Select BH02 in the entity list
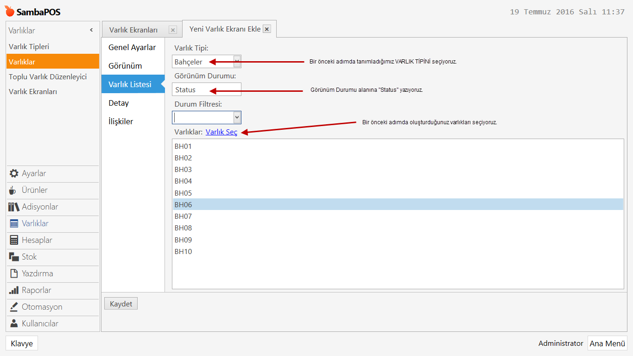Screen dimensions: 633x356 tap(398, 158)
